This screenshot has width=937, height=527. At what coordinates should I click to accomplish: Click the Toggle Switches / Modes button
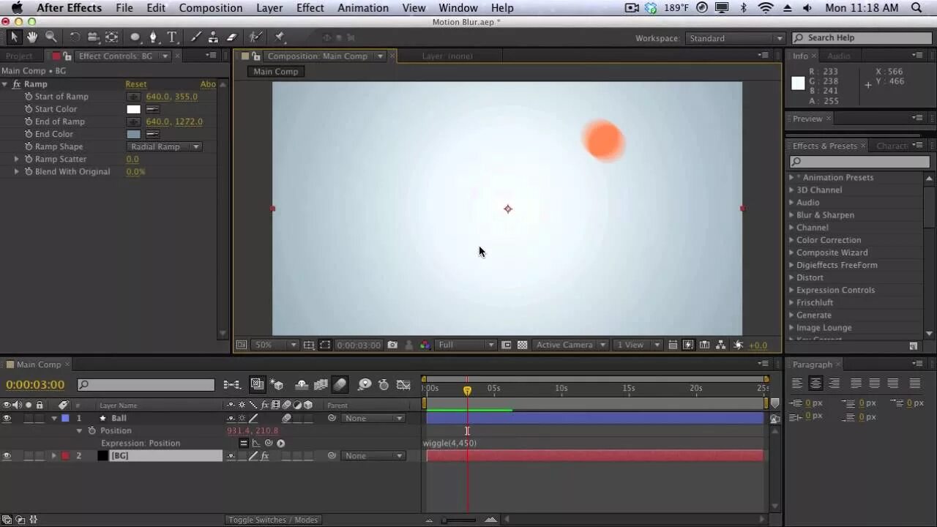[273, 520]
